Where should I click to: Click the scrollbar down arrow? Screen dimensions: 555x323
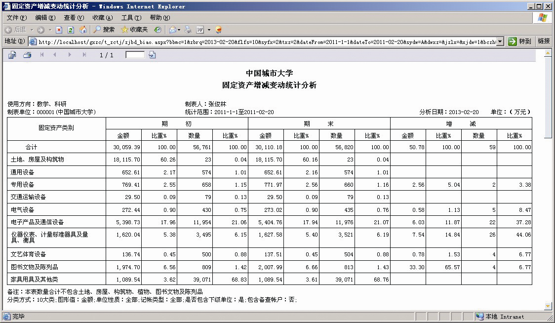(x=548, y=306)
